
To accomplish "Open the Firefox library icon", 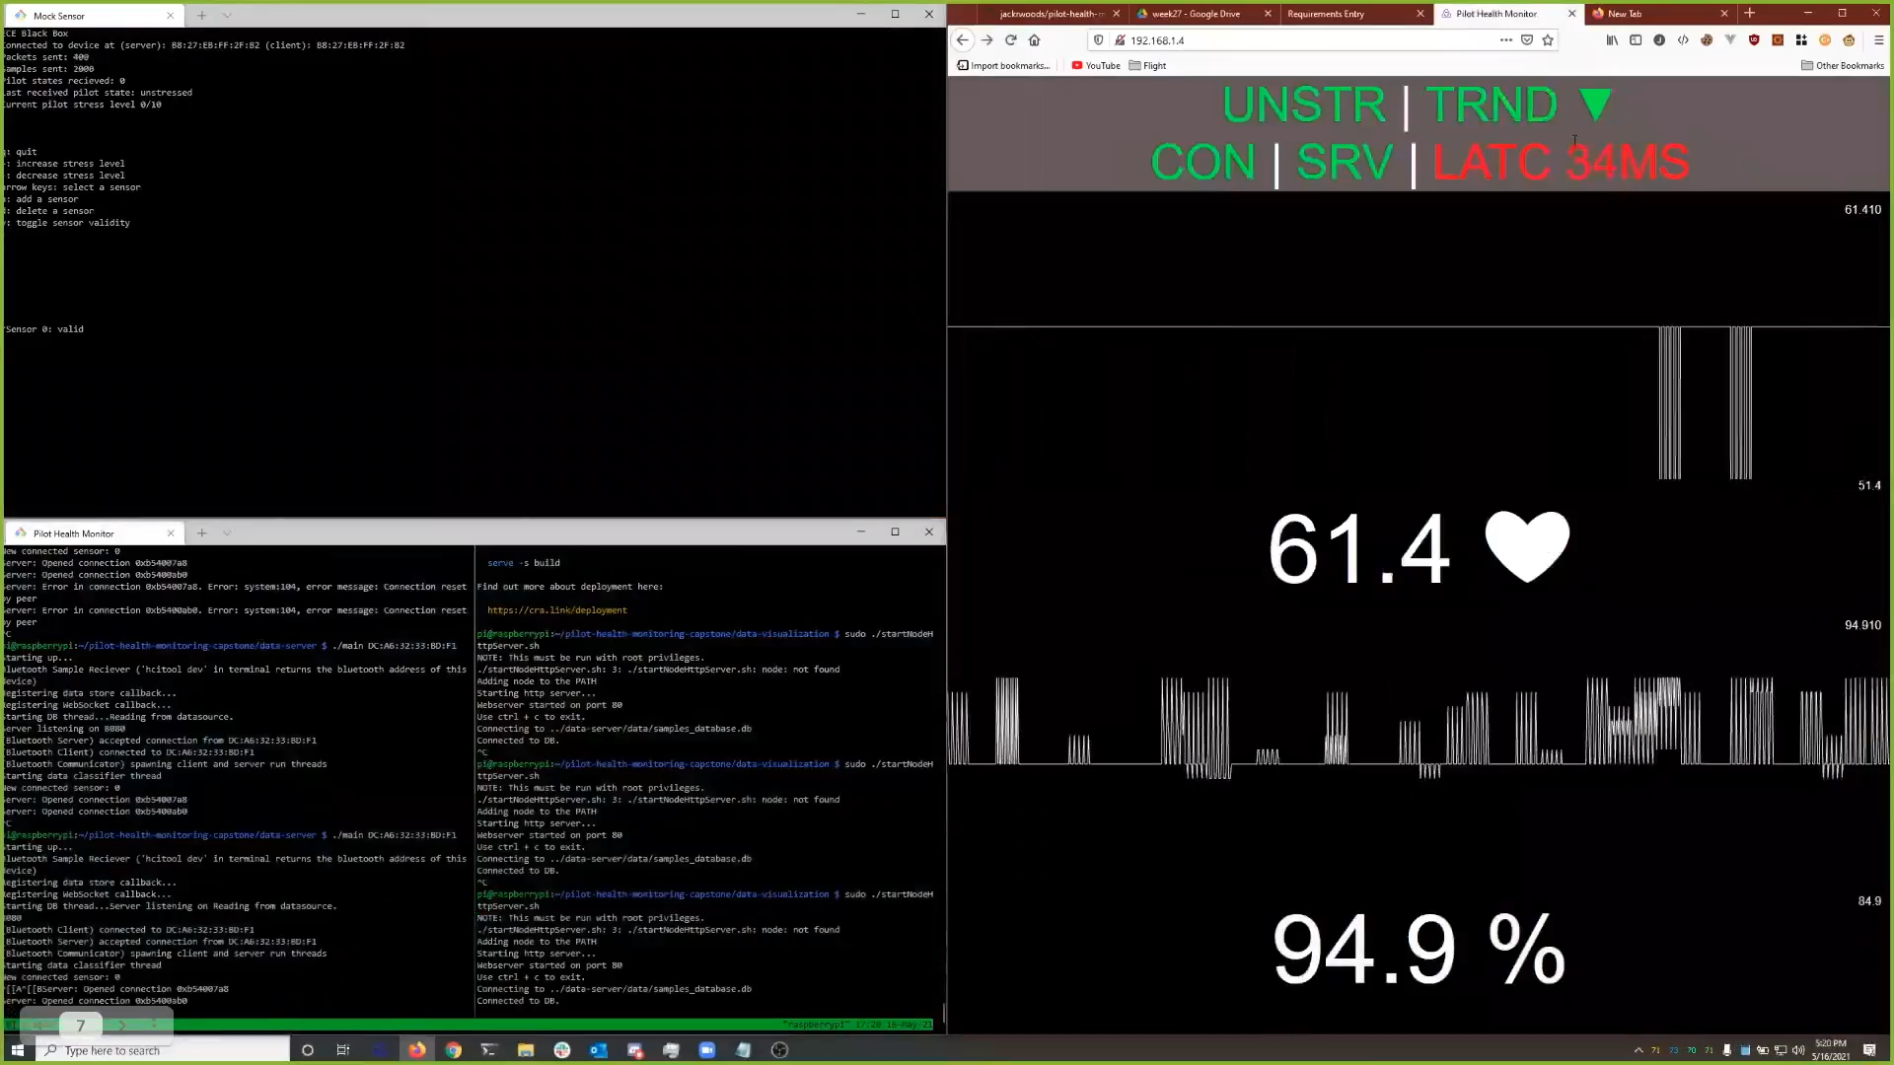I will click(1612, 40).
